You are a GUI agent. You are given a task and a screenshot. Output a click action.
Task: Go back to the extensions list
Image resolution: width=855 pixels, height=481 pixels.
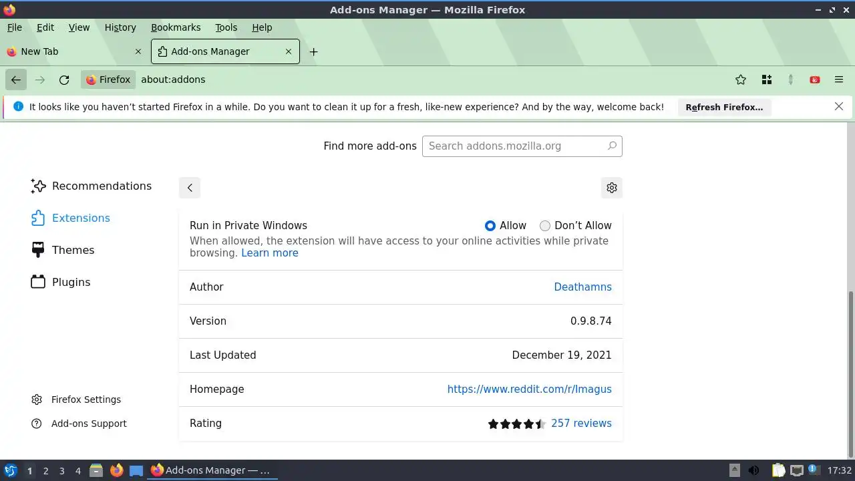click(190, 188)
